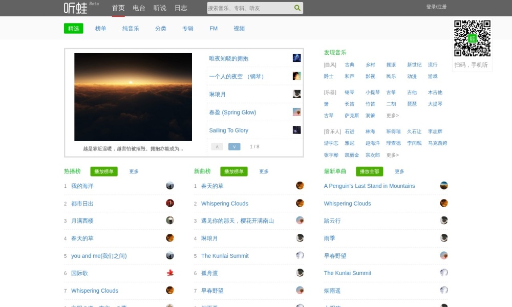The height and width of the screenshot is (307, 512).
Task: Click the sunset featured banner image
Action: (133, 97)
